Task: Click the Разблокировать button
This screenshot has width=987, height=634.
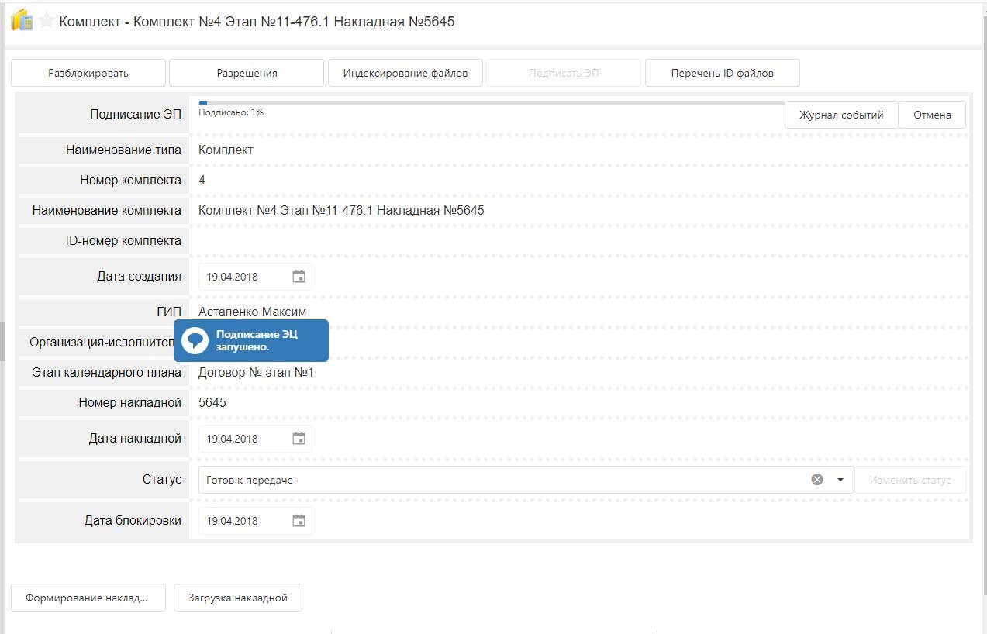Action: [88, 73]
